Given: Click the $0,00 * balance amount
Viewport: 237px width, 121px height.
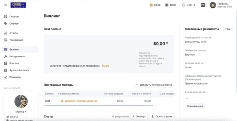Looking at the screenshot, I should pyautogui.click(x=161, y=44).
